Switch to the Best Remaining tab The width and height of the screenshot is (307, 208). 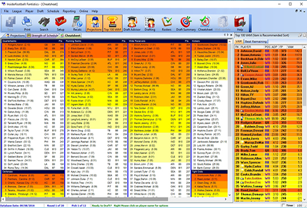pos(256,42)
